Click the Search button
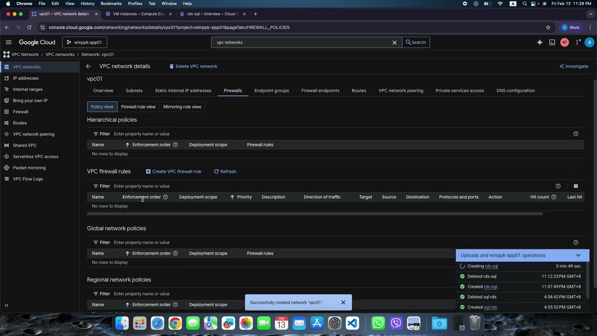 (x=416, y=42)
